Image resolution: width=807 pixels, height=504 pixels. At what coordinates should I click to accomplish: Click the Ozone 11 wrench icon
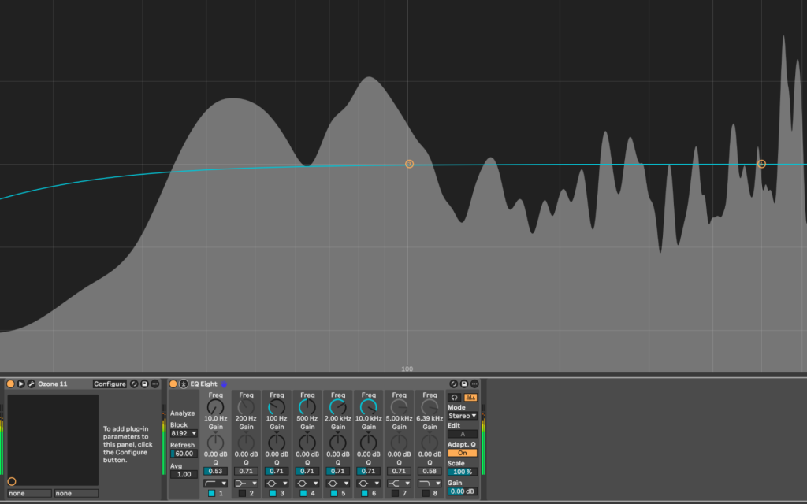tap(32, 384)
